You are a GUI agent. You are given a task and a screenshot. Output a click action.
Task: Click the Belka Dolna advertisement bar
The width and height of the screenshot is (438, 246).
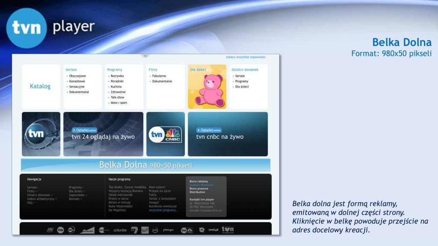pyautogui.click(x=145, y=165)
